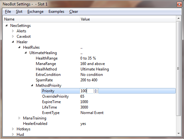Click the vertical scrollbar thumb
Screen dimensions: 184x139
[x=179, y=69]
